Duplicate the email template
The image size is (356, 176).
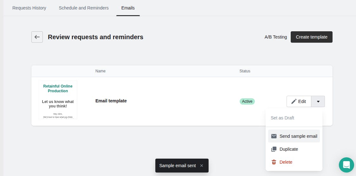[x=288, y=149]
